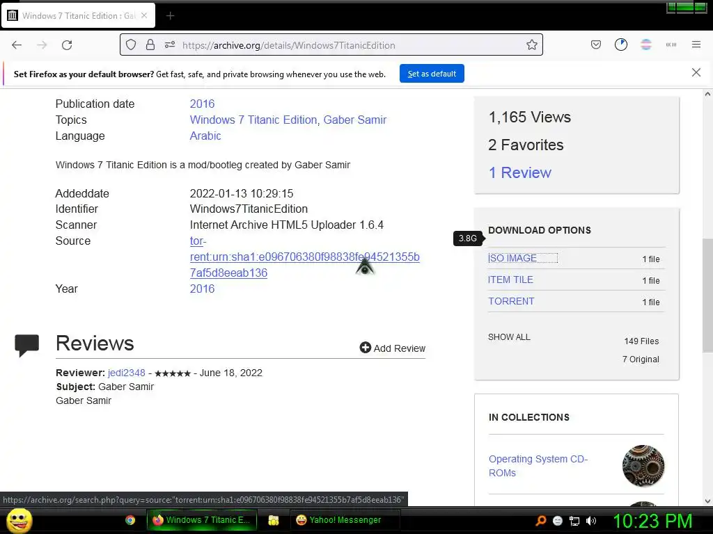Open the Firefox hamburger menu
The image size is (713, 534).
point(696,44)
